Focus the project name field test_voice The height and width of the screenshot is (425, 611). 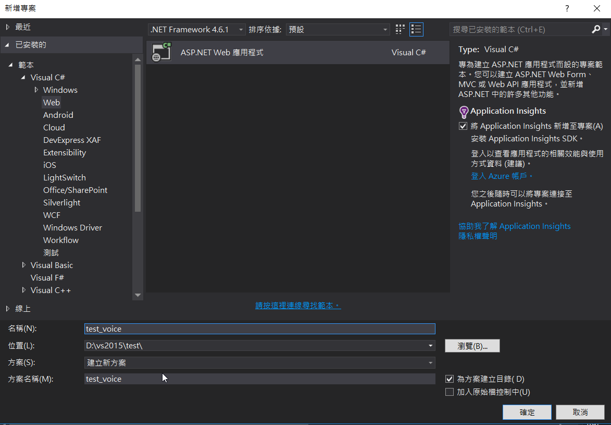259,329
